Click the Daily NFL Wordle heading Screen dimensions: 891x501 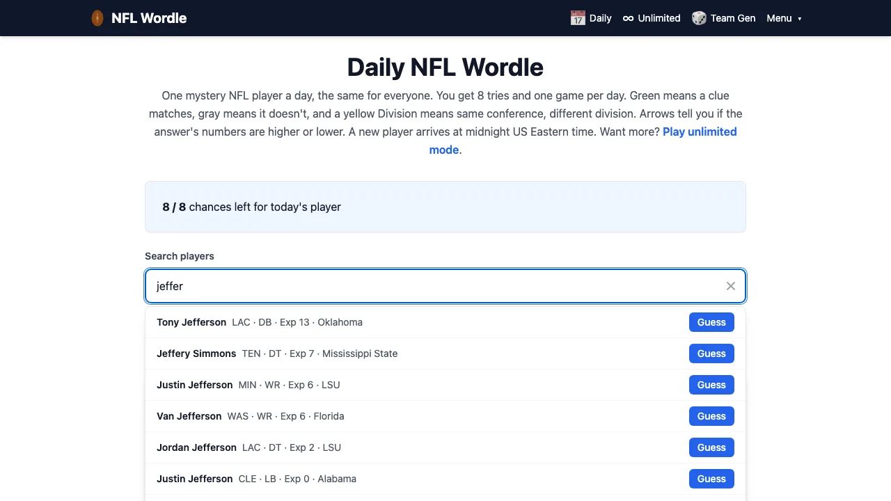tap(445, 67)
